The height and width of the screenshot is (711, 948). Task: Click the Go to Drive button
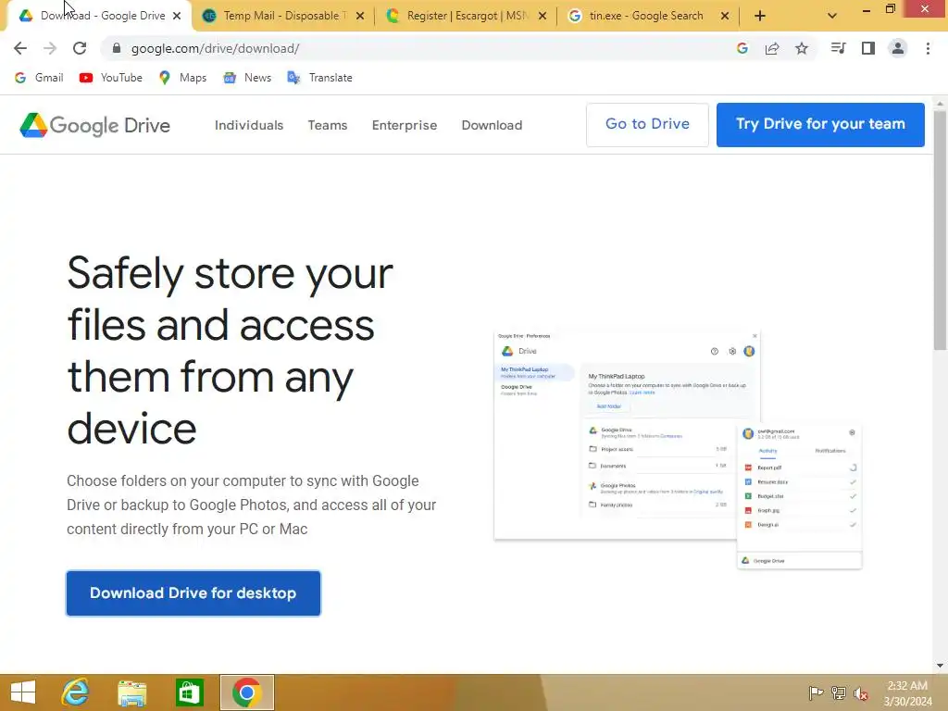(x=647, y=125)
